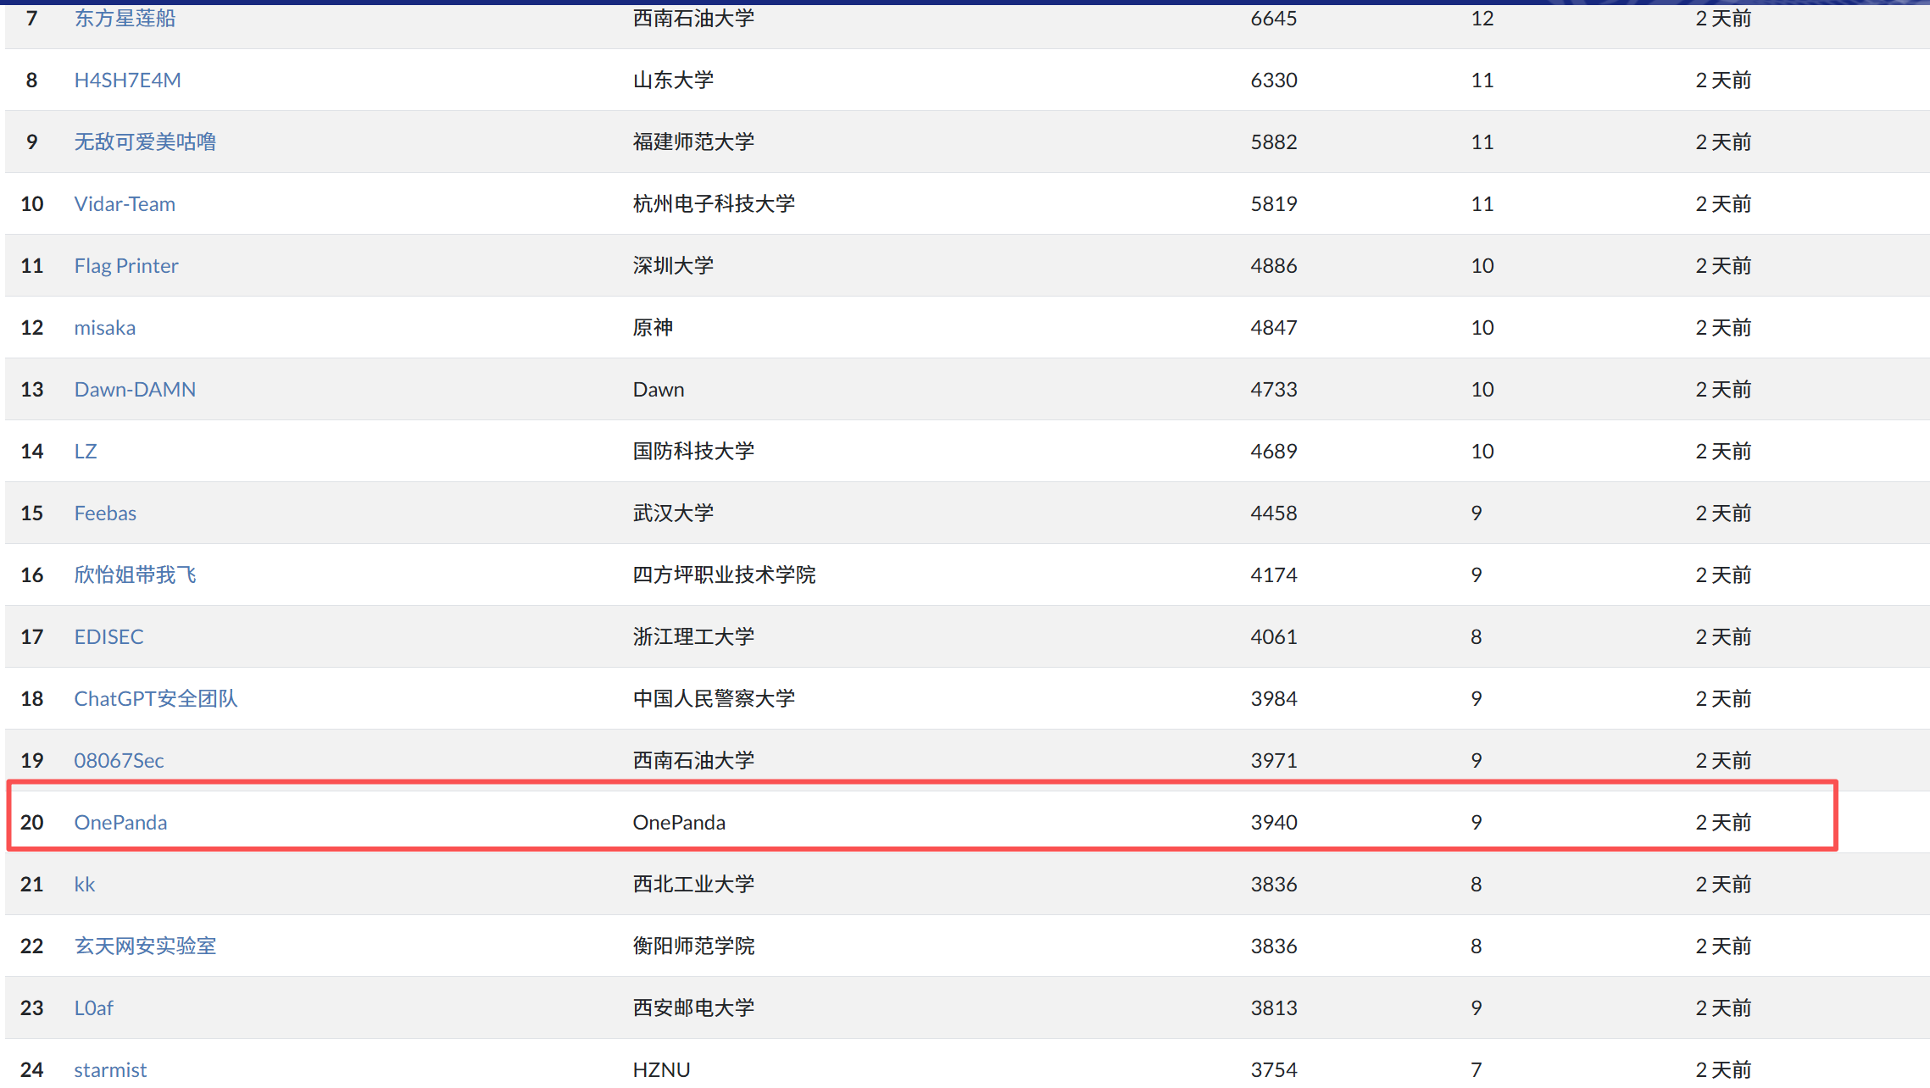This screenshot has height=1088, width=1930.
Task: Click team 欣怡姐带我飞 link
Action: pyautogui.click(x=135, y=575)
